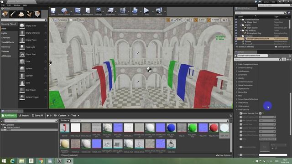
Task: Click the Point Light icon
Action: pos(22,47)
